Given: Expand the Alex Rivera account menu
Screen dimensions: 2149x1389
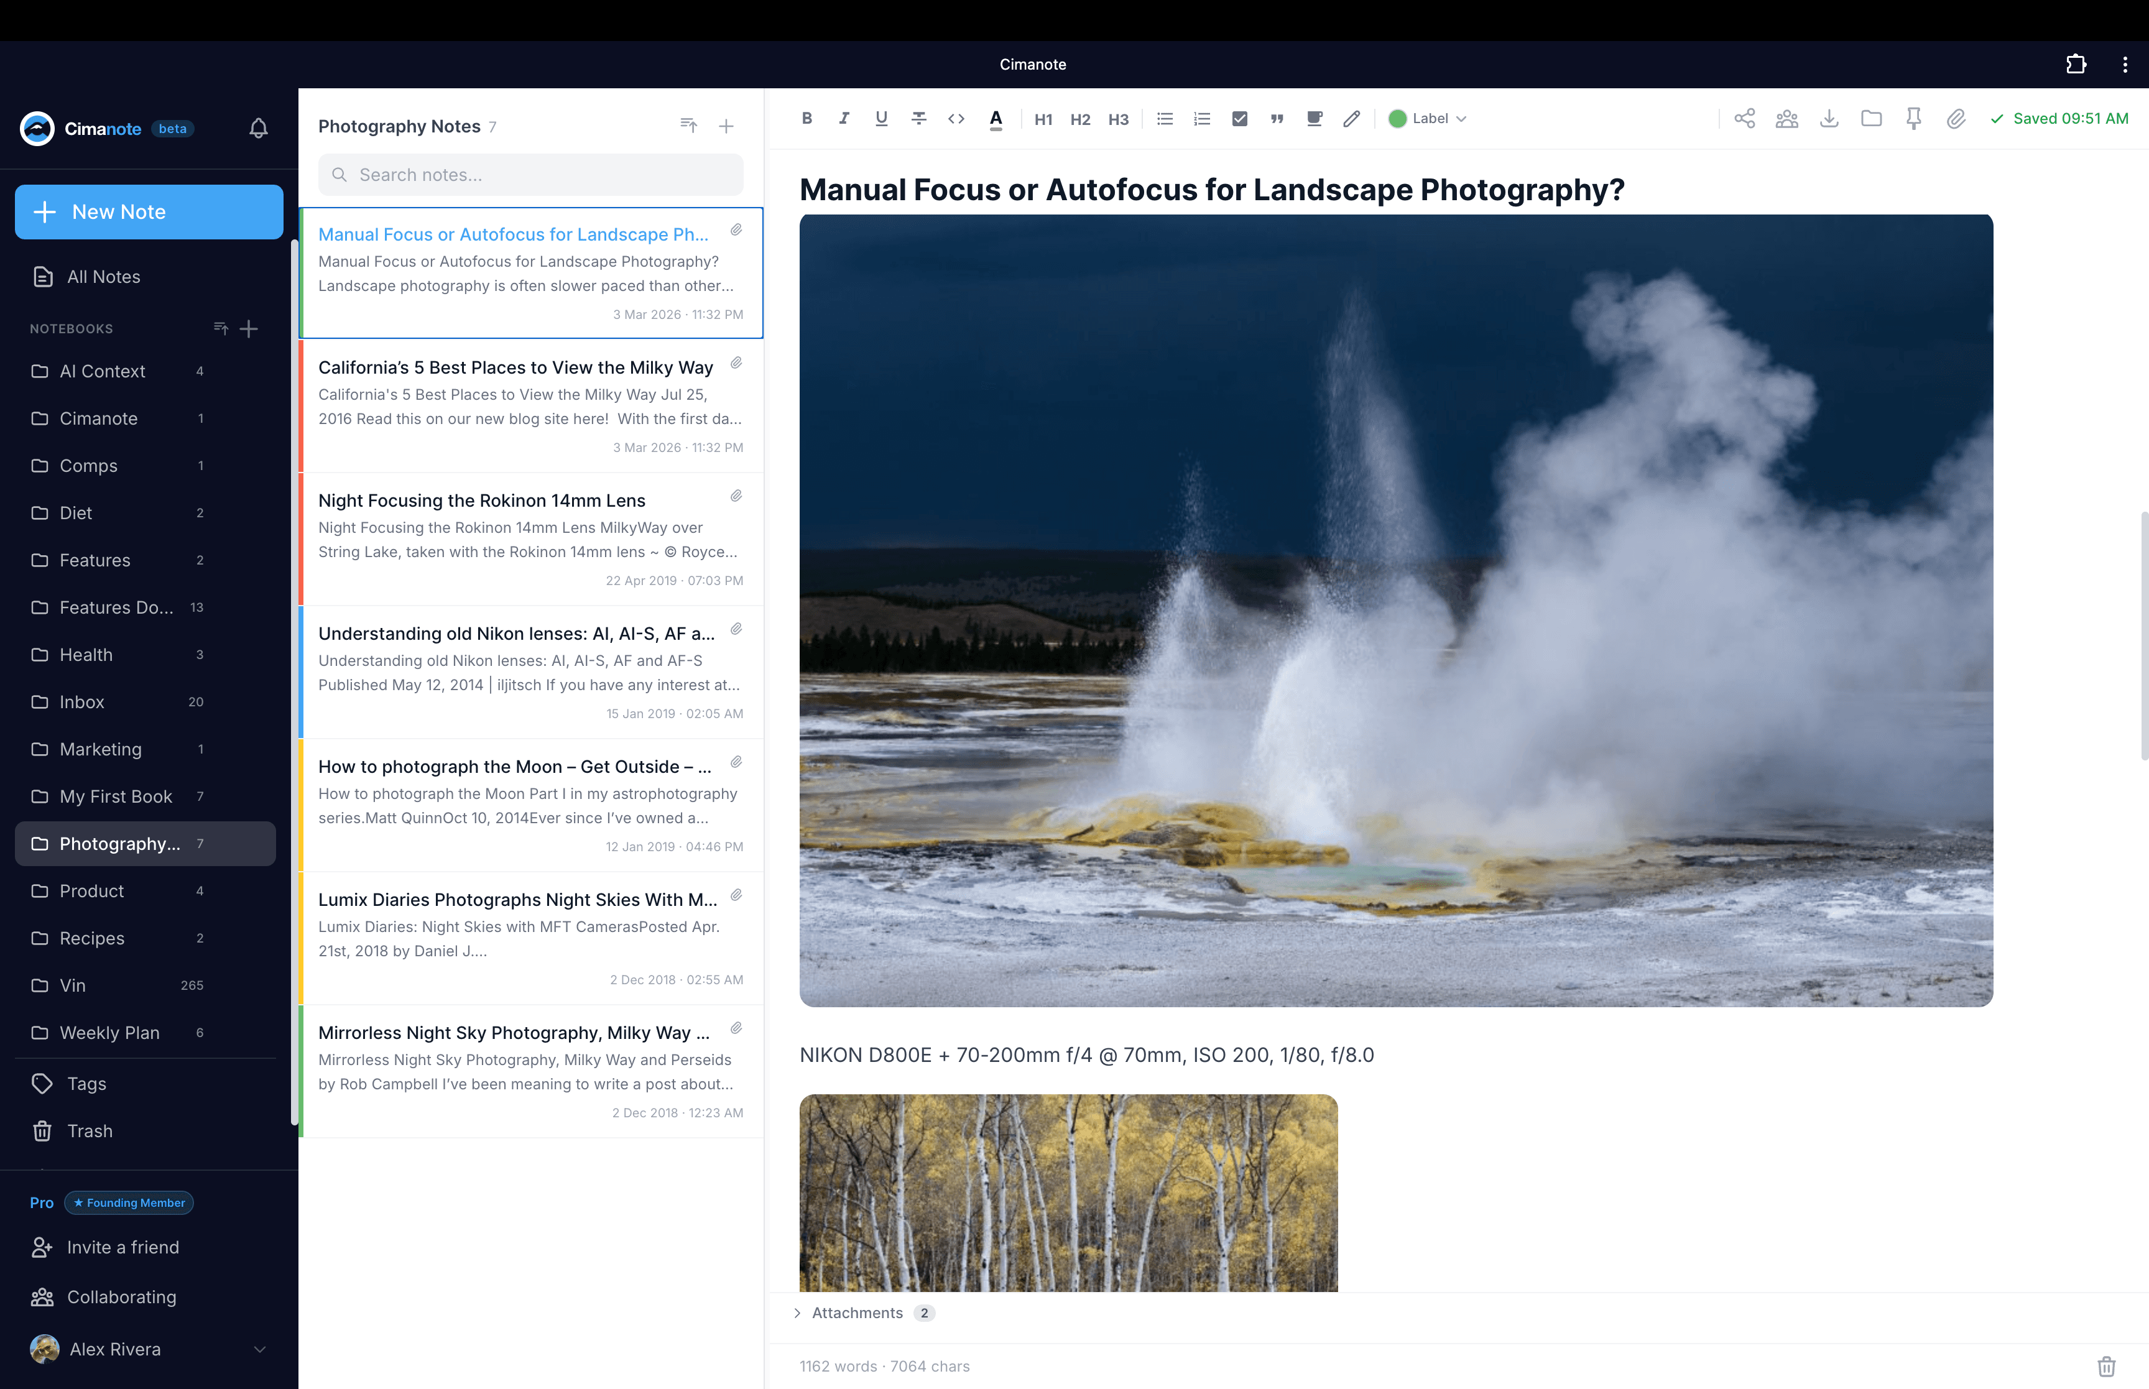Looking at the screenshot, I should click(260, 1349).
